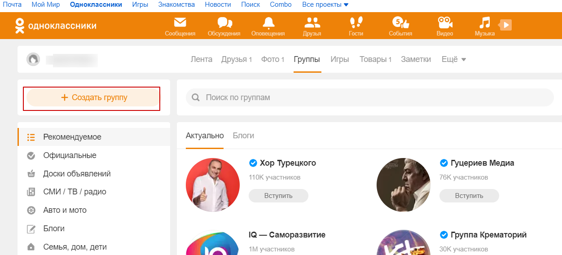
Task: Click the verified badge next to Гуцериев Медиа
Action: coord(444,163)
